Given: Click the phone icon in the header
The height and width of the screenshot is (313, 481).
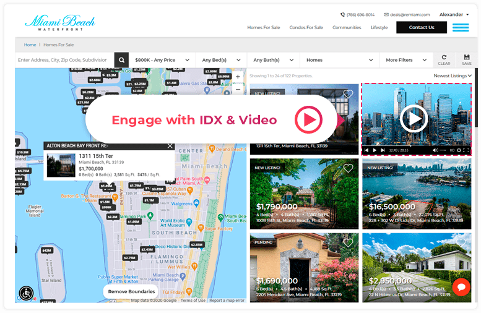Looking at the screenshot, I should pyautogui.click(x=342, y=15).
